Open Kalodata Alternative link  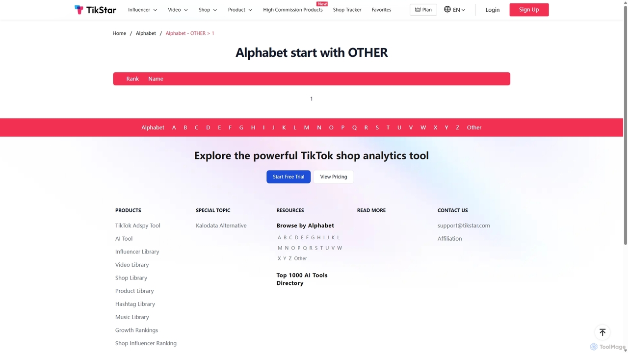tap(221, 226)
